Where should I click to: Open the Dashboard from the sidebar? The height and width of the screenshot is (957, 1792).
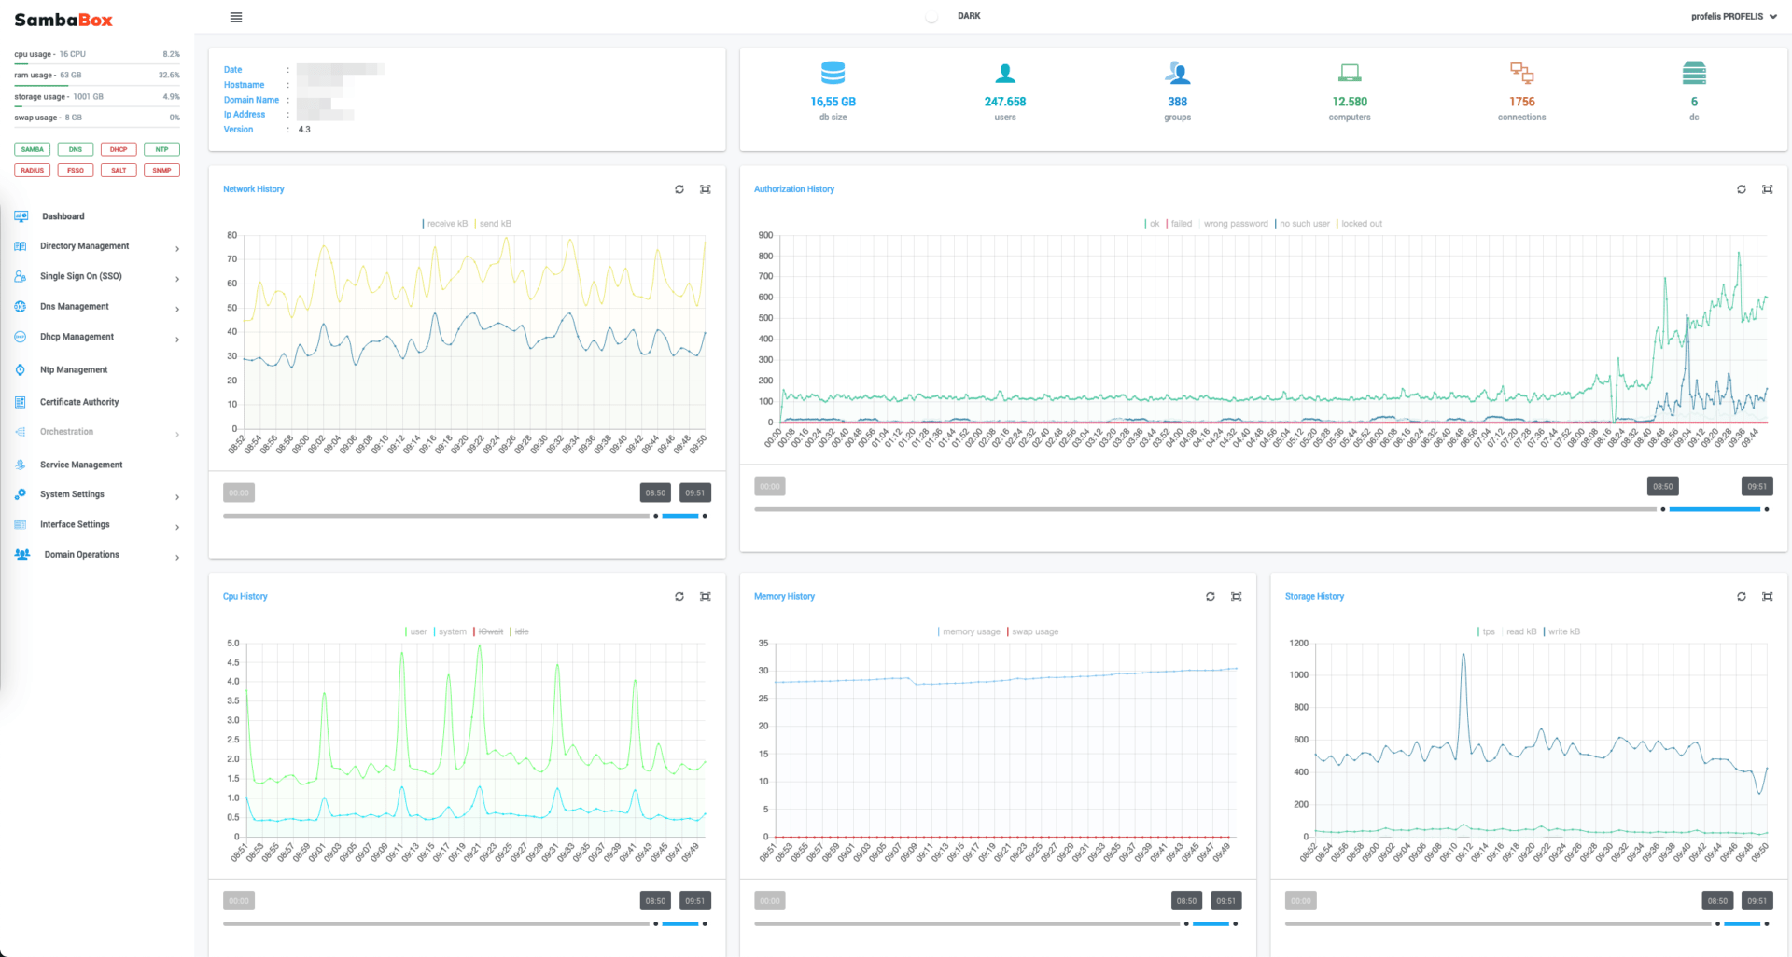(63, 216)
